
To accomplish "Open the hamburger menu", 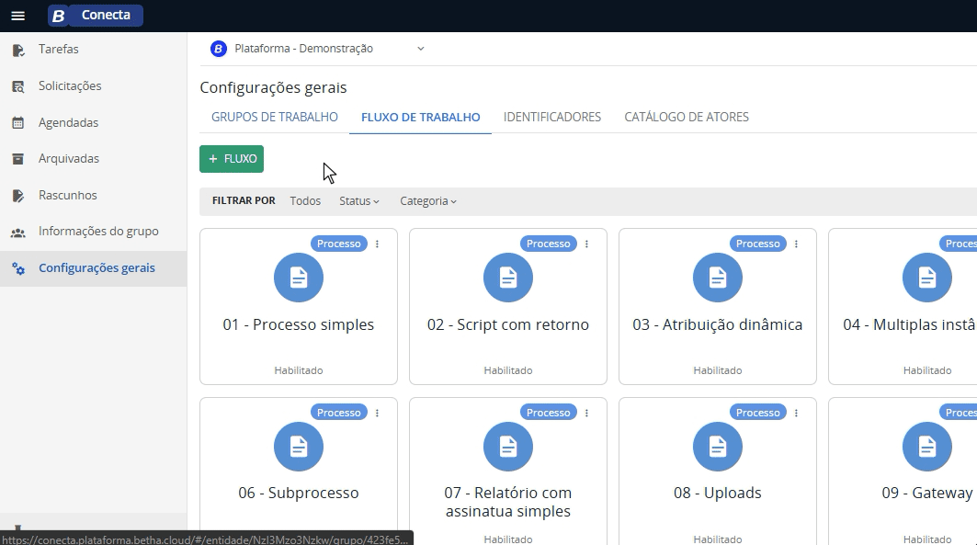I will click(x=18, y=16).
